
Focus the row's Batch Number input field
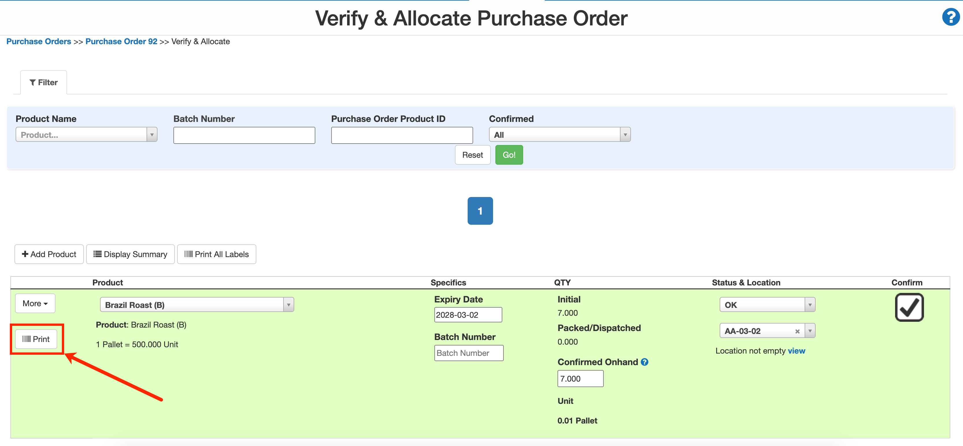pyautogui.click(x=468, y=353)
